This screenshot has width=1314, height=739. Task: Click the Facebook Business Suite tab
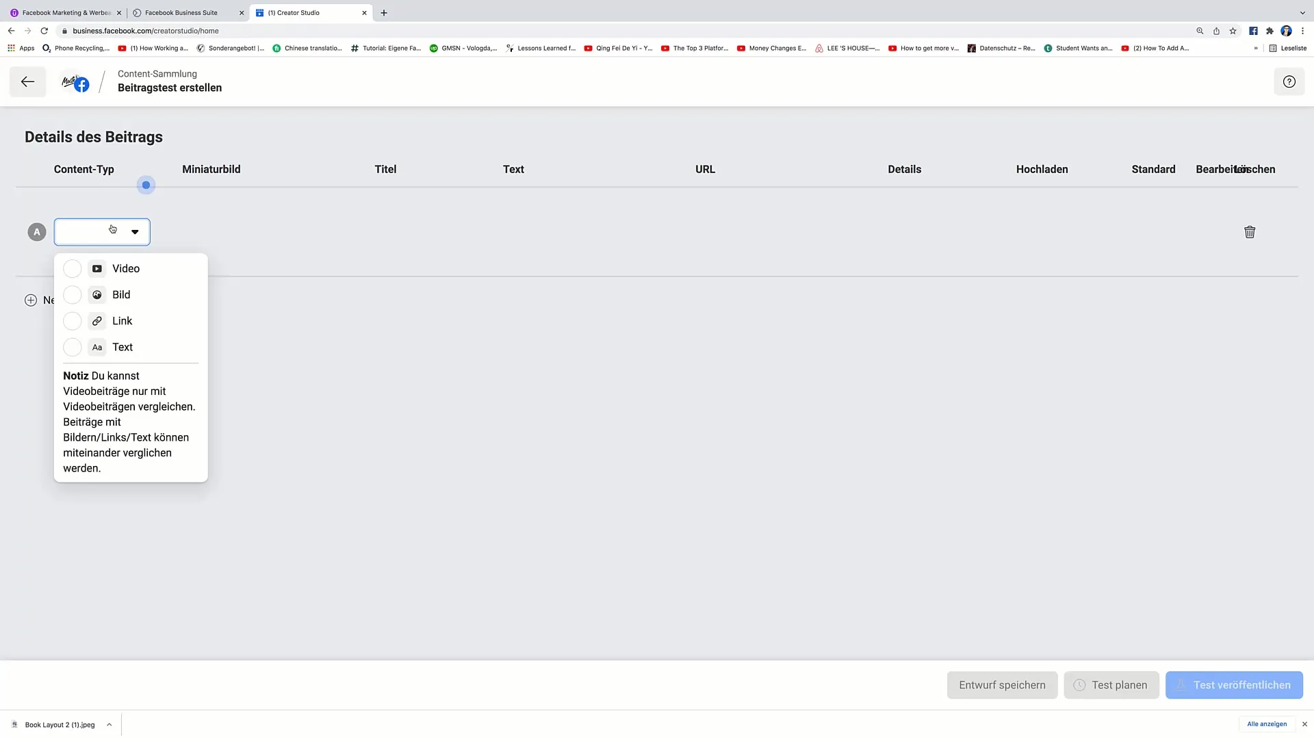[179, 12]
